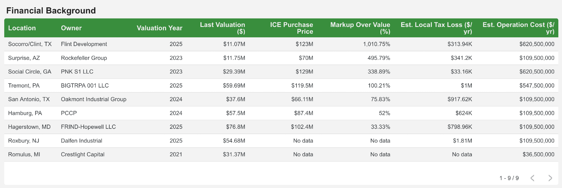562x188 pixels.
Task: Sort by Markup Over Value (%)
Action: [x=360, y=28]
